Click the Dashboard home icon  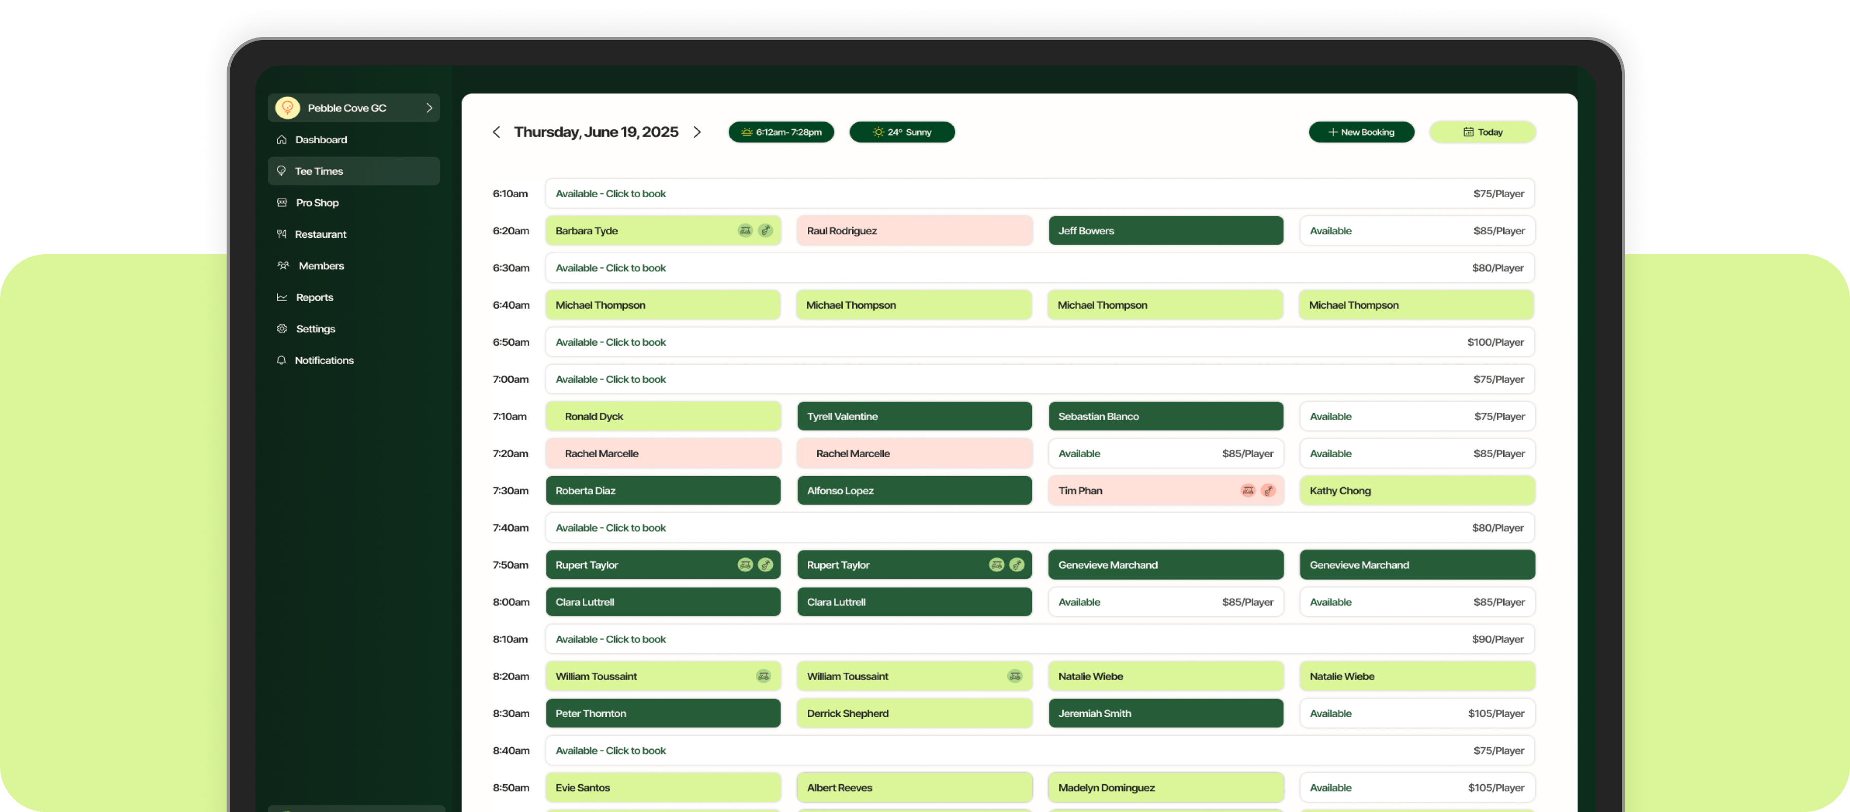[x=282, y=139]
